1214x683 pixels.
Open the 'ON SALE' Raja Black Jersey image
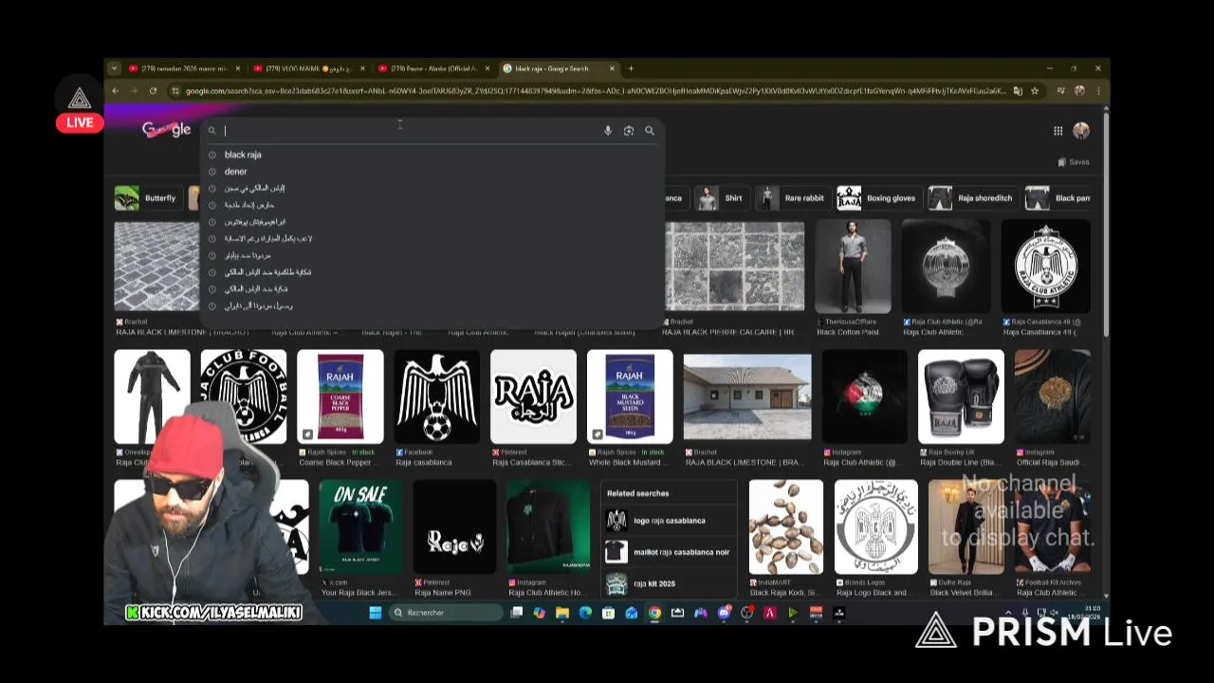click(359, 526)
